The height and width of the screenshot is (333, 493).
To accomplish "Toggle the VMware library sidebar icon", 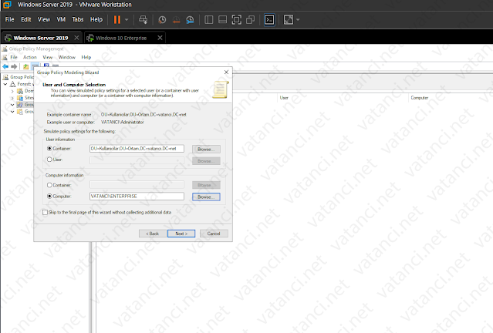I will pos(209,20).
